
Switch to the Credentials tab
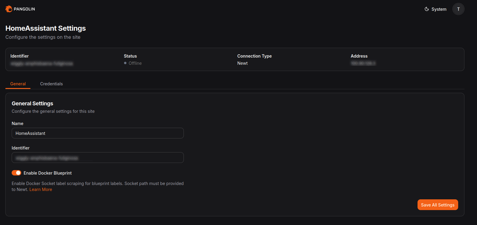(x=51, y=84)
